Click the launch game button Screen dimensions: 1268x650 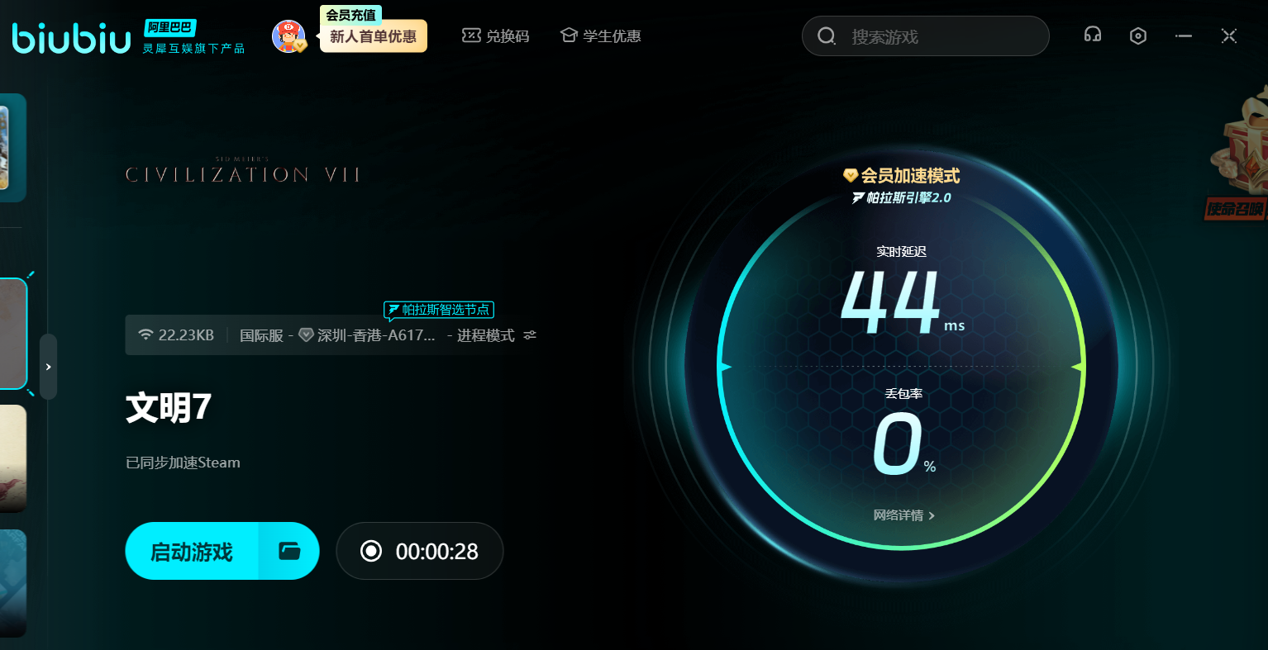(x=192, y=551)
